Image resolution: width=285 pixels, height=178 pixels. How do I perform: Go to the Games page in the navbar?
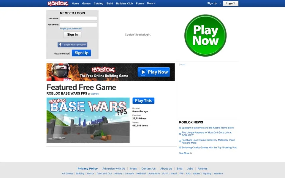86,4
